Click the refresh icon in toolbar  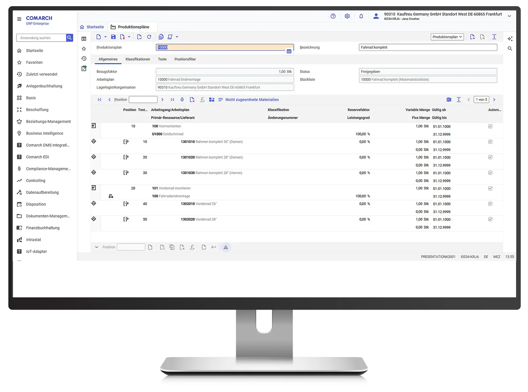149,37
